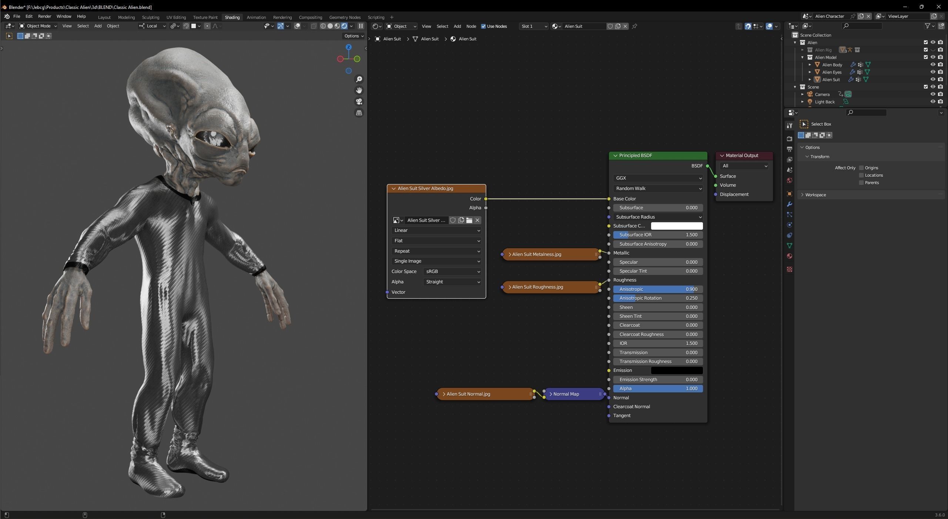
Task: Select material preview shading mode
Action: [337, 26]
